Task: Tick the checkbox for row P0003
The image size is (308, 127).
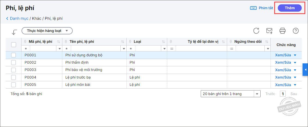Action: pos(14,70)
